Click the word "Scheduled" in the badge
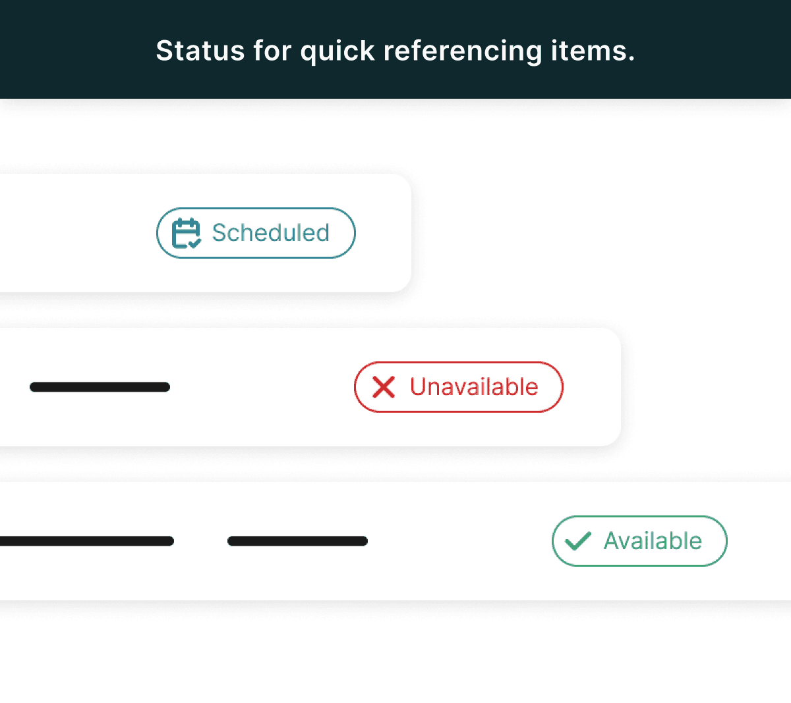Image resolution: width=791 pixels, height=703 pixels. [270, 232]
